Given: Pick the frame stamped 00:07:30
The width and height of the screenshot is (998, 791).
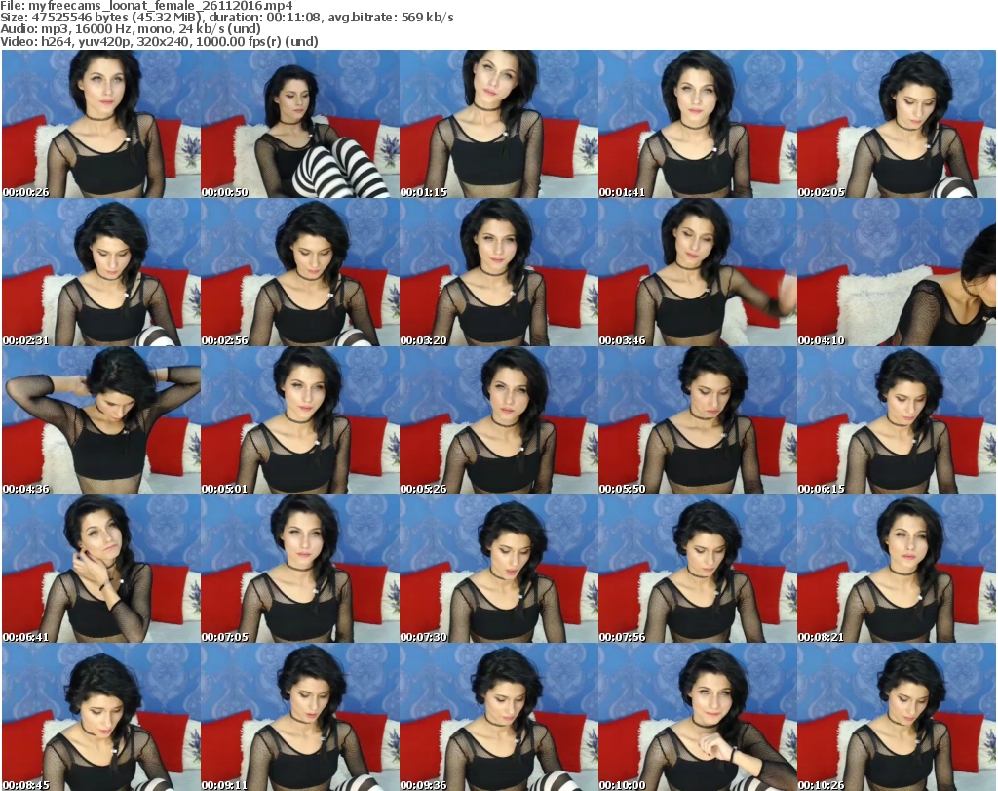Looking at the screenshot, I should coord(498,569).
